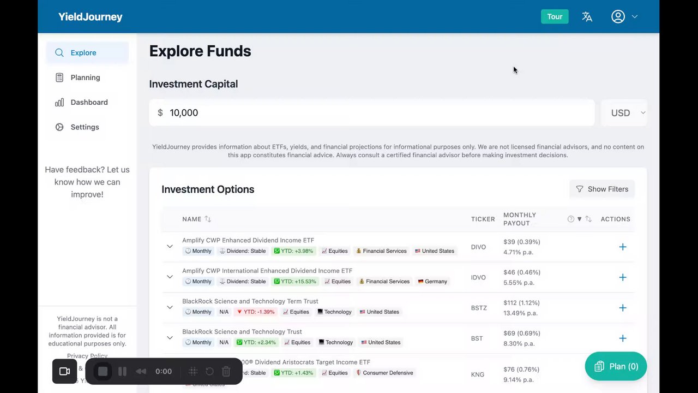
Task: Sort funds by Name column arrows
Action: 207,219
